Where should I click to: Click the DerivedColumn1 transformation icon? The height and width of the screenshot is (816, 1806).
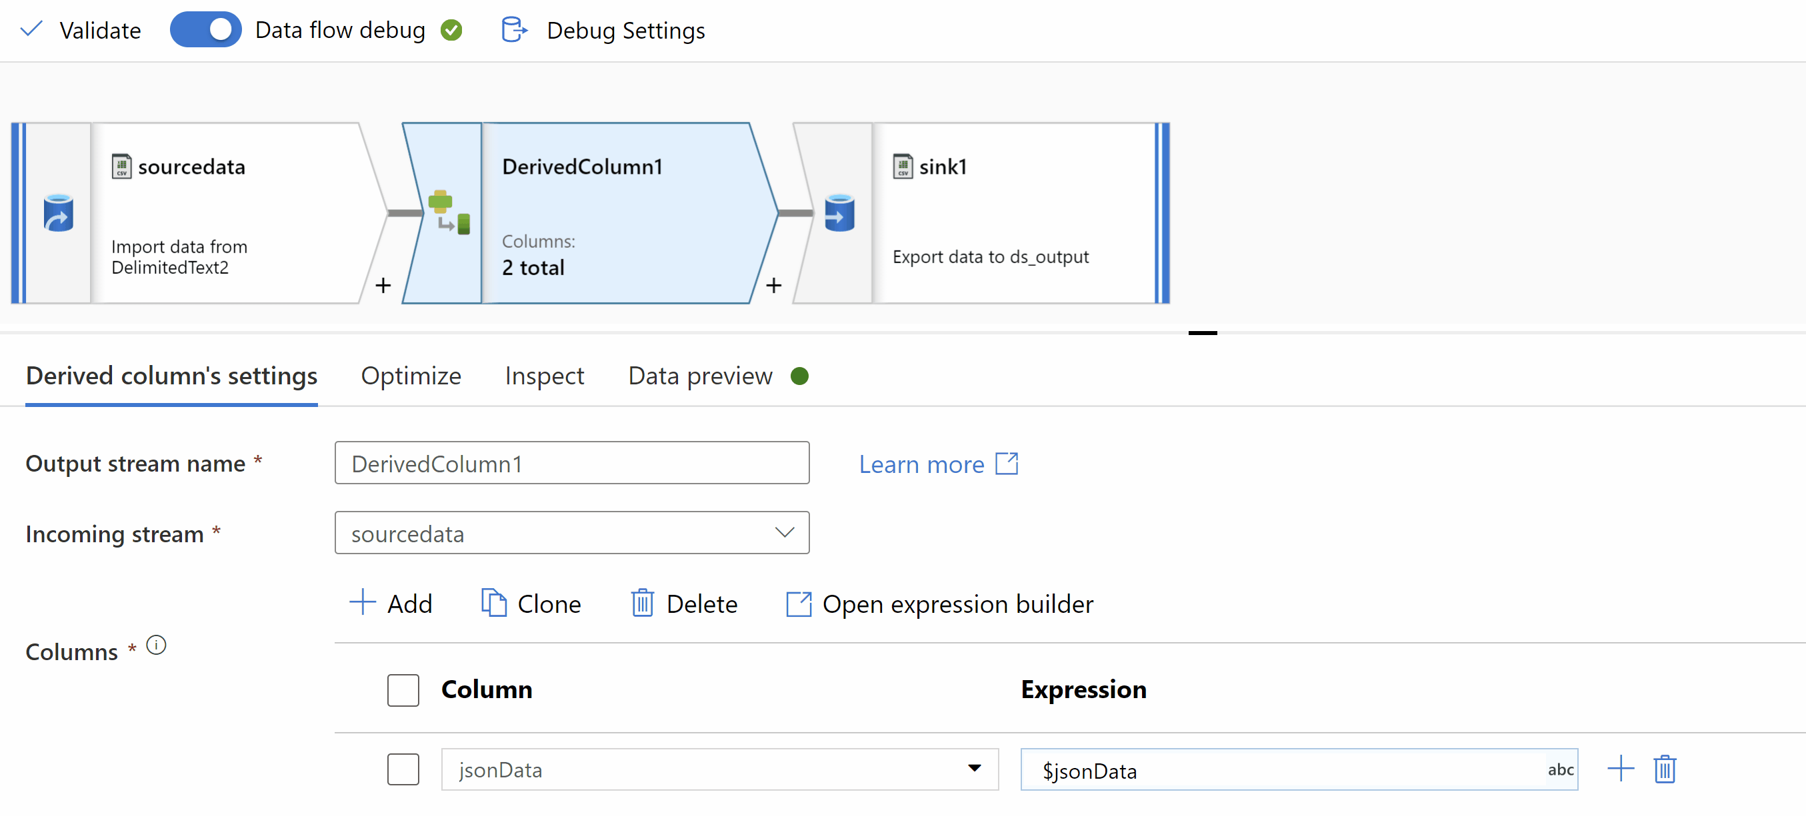(449, 212)
